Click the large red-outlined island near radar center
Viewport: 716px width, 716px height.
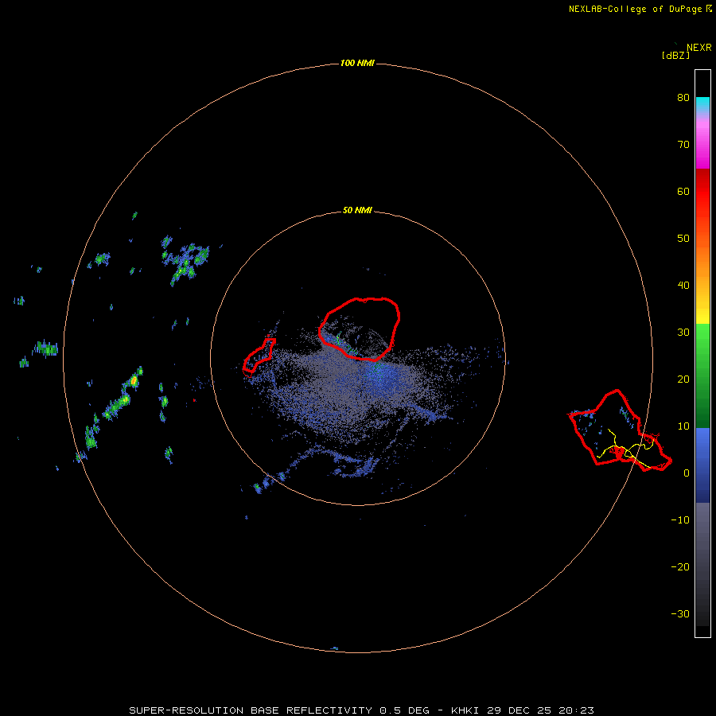(360, 329)
